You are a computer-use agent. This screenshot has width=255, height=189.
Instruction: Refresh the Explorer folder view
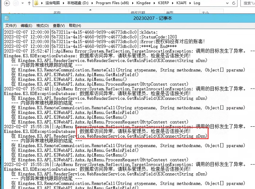point(234,3)
